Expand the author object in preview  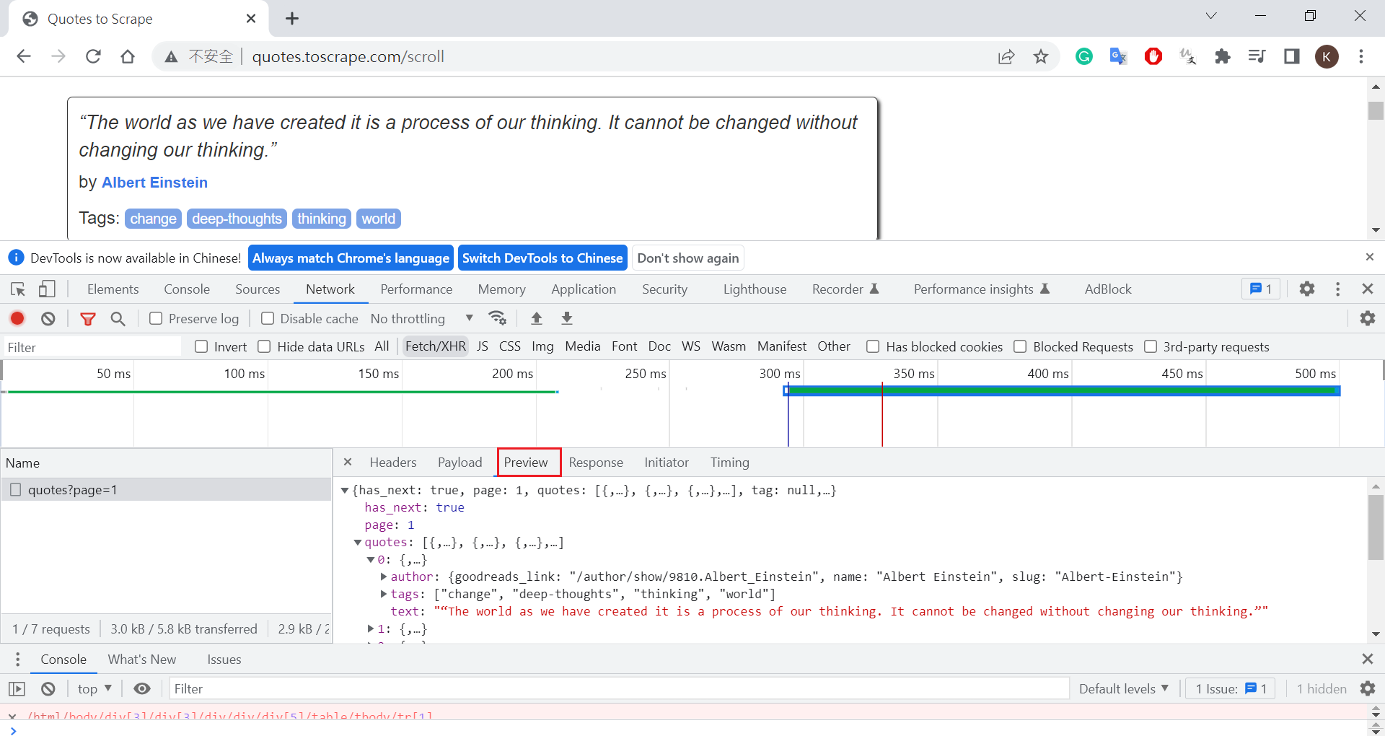click(384, 577)
